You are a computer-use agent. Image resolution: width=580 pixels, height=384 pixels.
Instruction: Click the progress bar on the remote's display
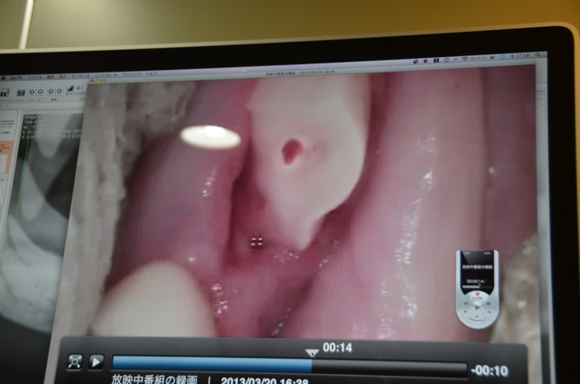point(478,287)
